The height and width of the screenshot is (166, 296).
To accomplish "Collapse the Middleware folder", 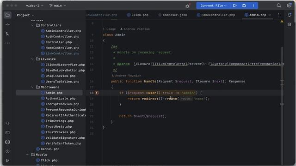I will (32, 87).
